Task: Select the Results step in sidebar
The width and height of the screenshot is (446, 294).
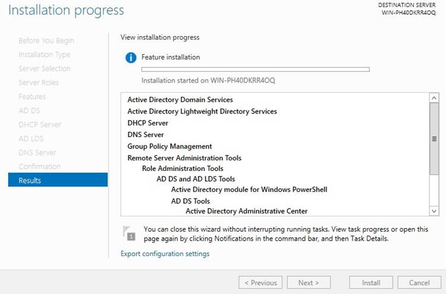Action: 58,180
